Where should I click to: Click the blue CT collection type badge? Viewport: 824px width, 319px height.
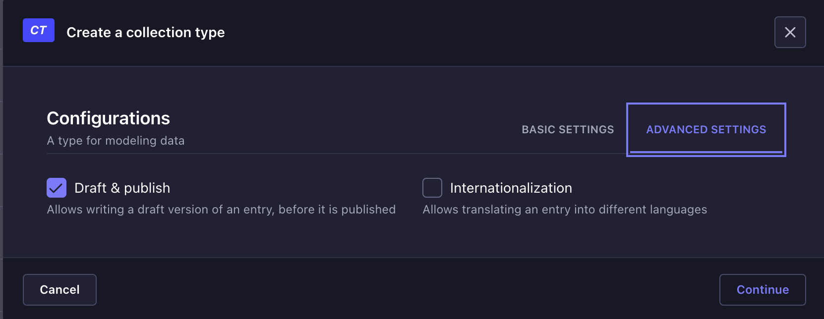(x=39, y=30)
